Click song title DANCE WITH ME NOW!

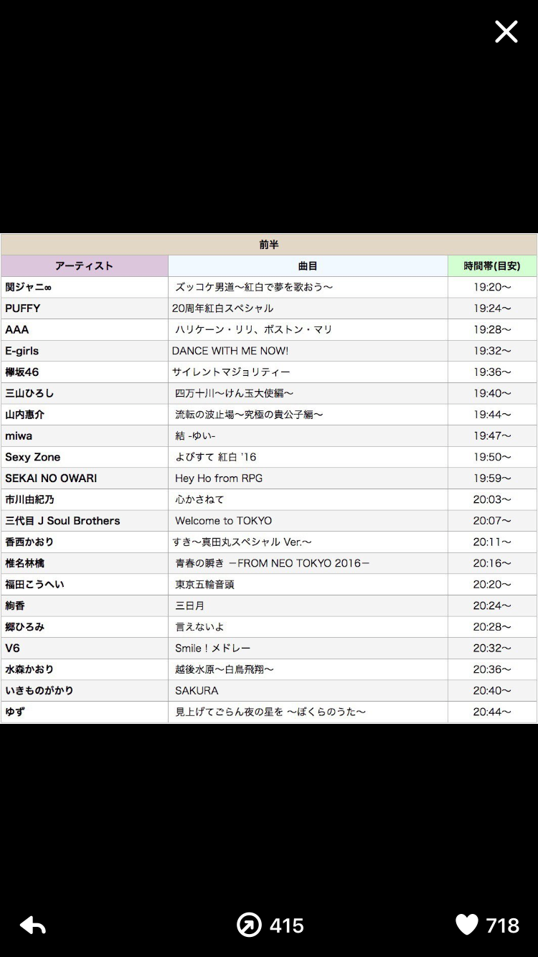(x=230, y=351)
